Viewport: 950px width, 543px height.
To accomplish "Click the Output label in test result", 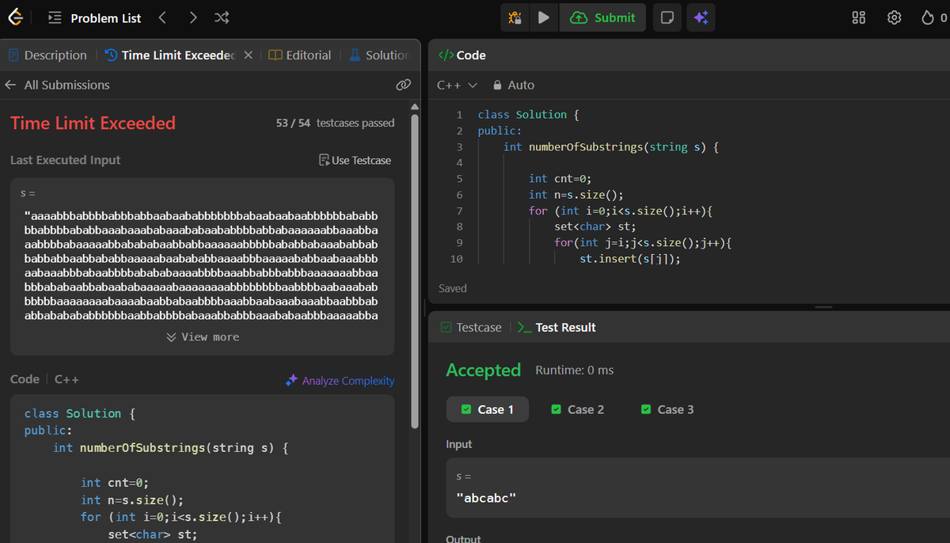I will (463, 538).
